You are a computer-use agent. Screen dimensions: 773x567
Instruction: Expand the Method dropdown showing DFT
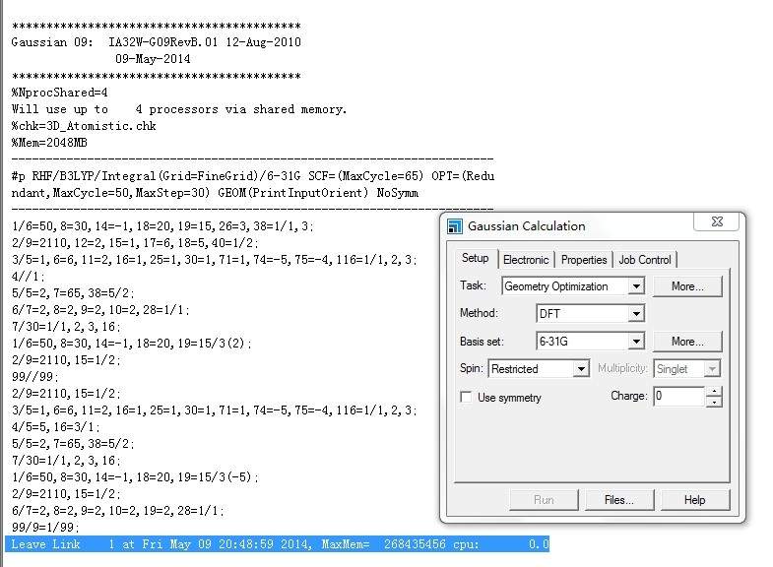636,314
